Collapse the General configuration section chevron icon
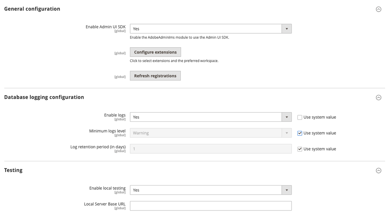Viewport: 390px width, 223px height. tap(378, 9)
